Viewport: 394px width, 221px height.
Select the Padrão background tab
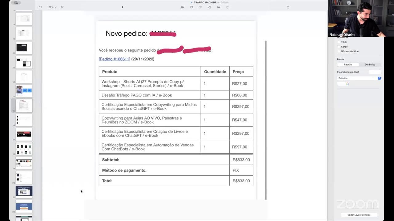(x=348, y=64)
